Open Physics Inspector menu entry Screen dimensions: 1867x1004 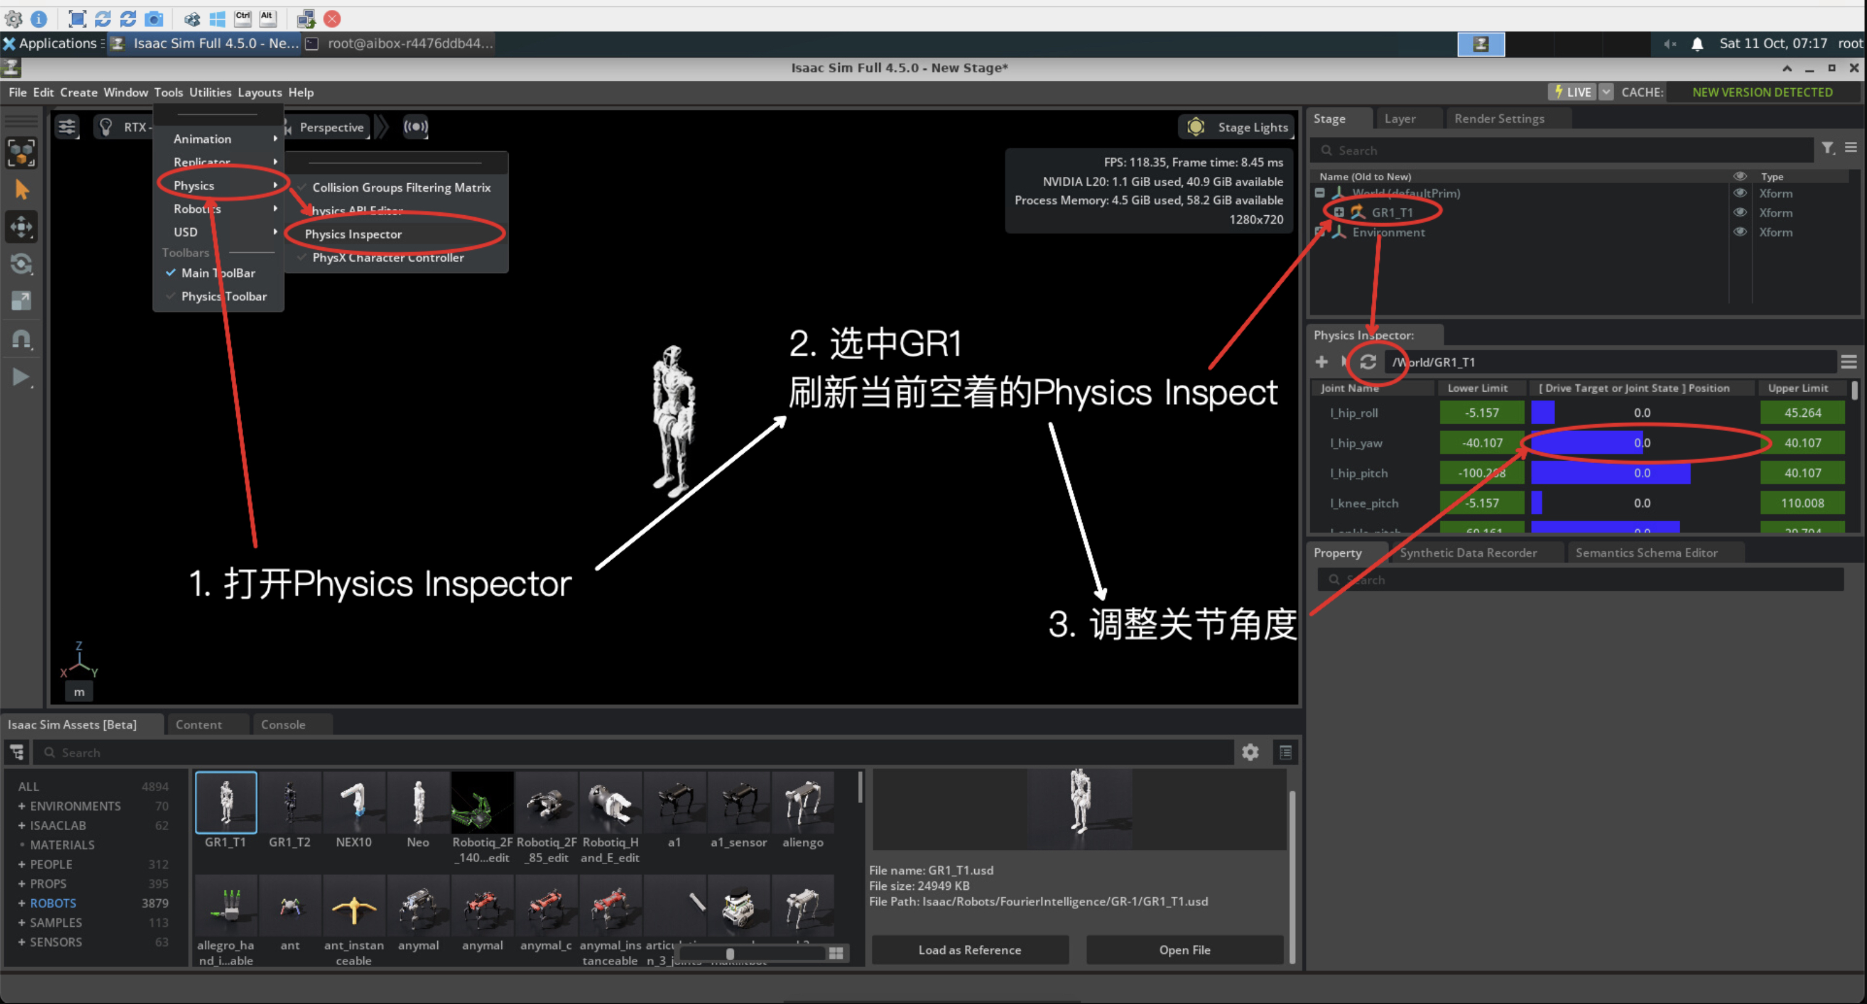pyautogui.click(x=353, y=234)
